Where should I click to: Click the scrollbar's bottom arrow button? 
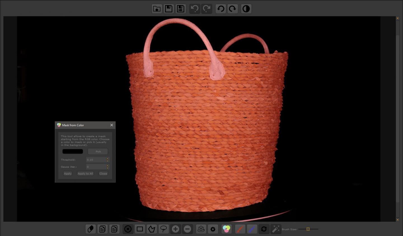(x=397, y=220)
